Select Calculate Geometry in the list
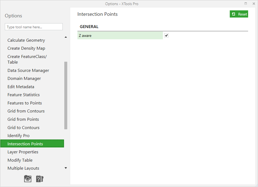The width and height of the screenshot is (258, 187). tap(26, 40)
